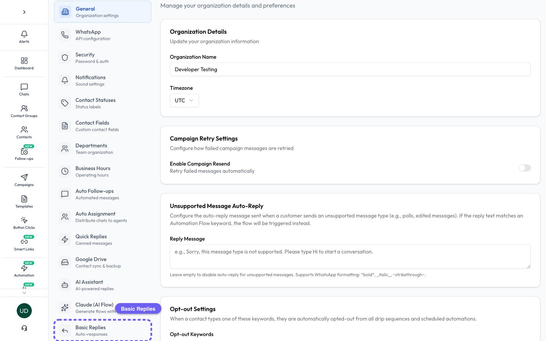Open WhatsApp API configuration settings
This screenshot has width=546, height=341.
103,35
